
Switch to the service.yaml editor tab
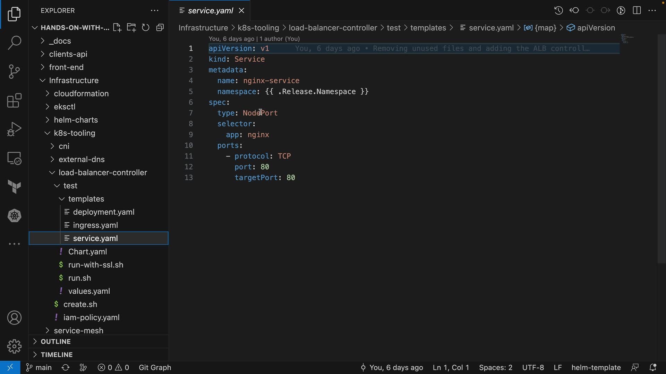pos(210,11)
